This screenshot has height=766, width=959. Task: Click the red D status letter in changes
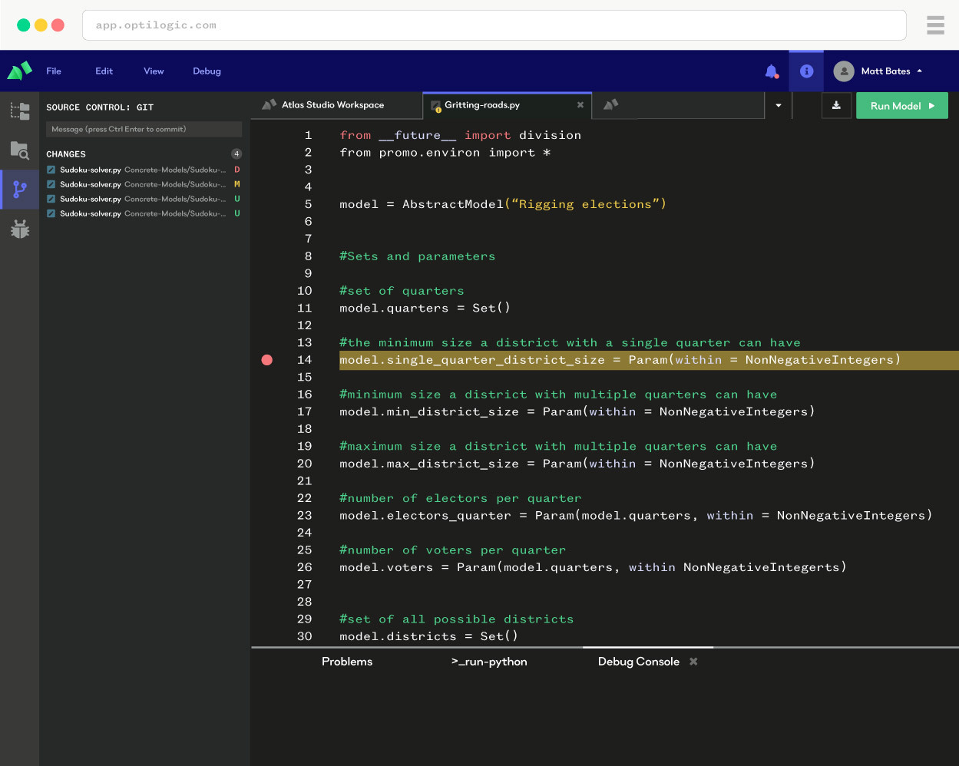237,170
